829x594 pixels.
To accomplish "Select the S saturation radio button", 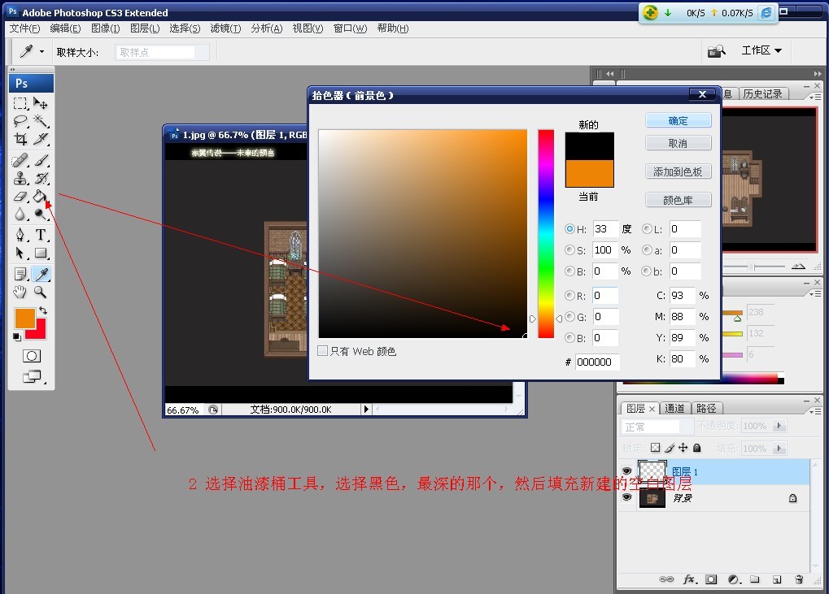I will tap(569, 250).
